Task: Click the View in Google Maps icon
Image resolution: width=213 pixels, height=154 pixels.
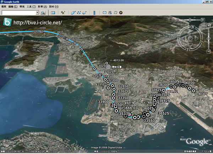Action: (115, 13)
